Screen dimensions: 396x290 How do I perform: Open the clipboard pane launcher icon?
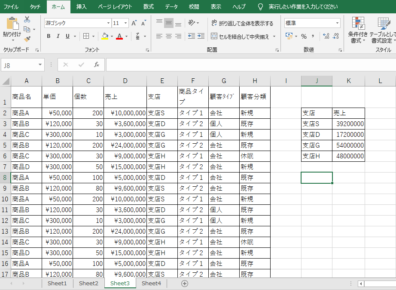(37, 50)
